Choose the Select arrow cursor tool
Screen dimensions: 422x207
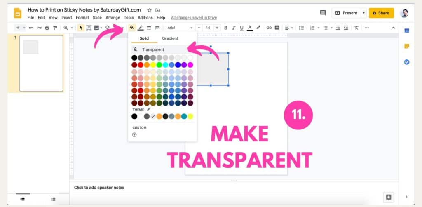(80, 28)
